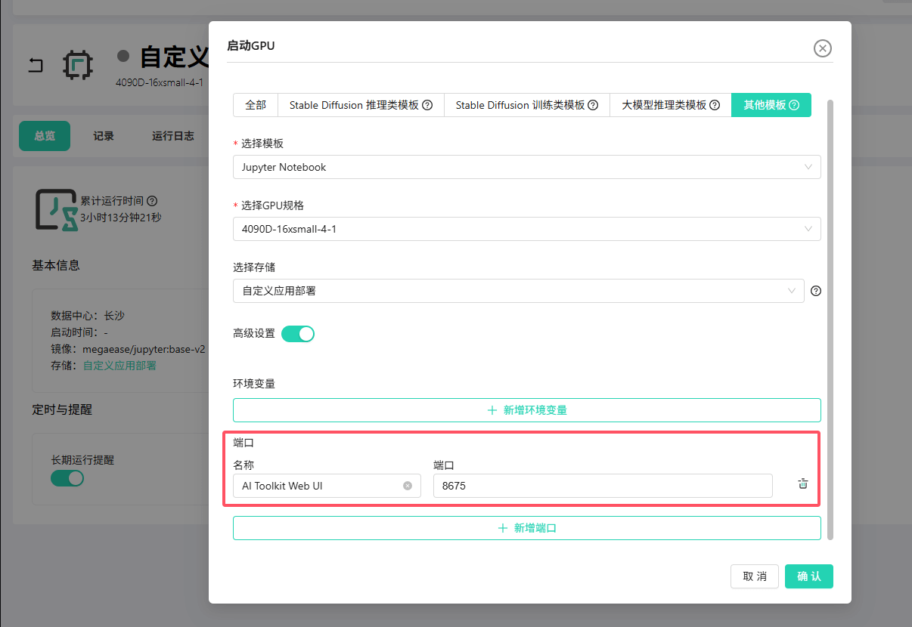
Task: Select the Stable Diffusion 训练类模板 tab
Action: point(526,105)
